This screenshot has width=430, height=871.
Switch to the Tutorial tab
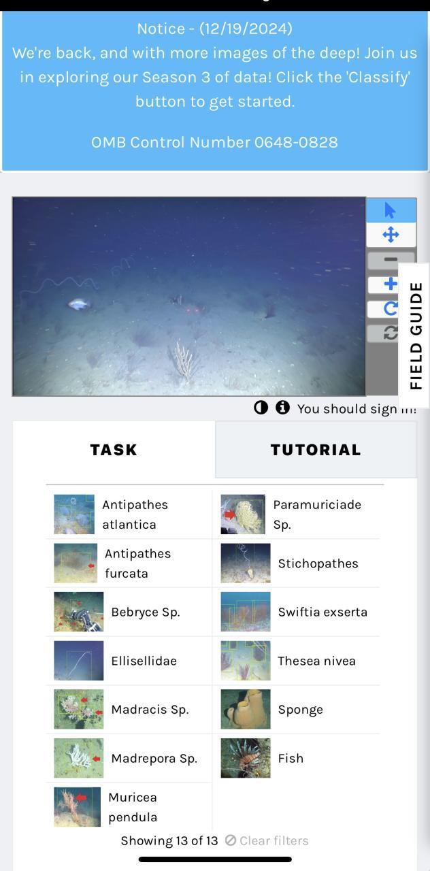pos(316,450)
